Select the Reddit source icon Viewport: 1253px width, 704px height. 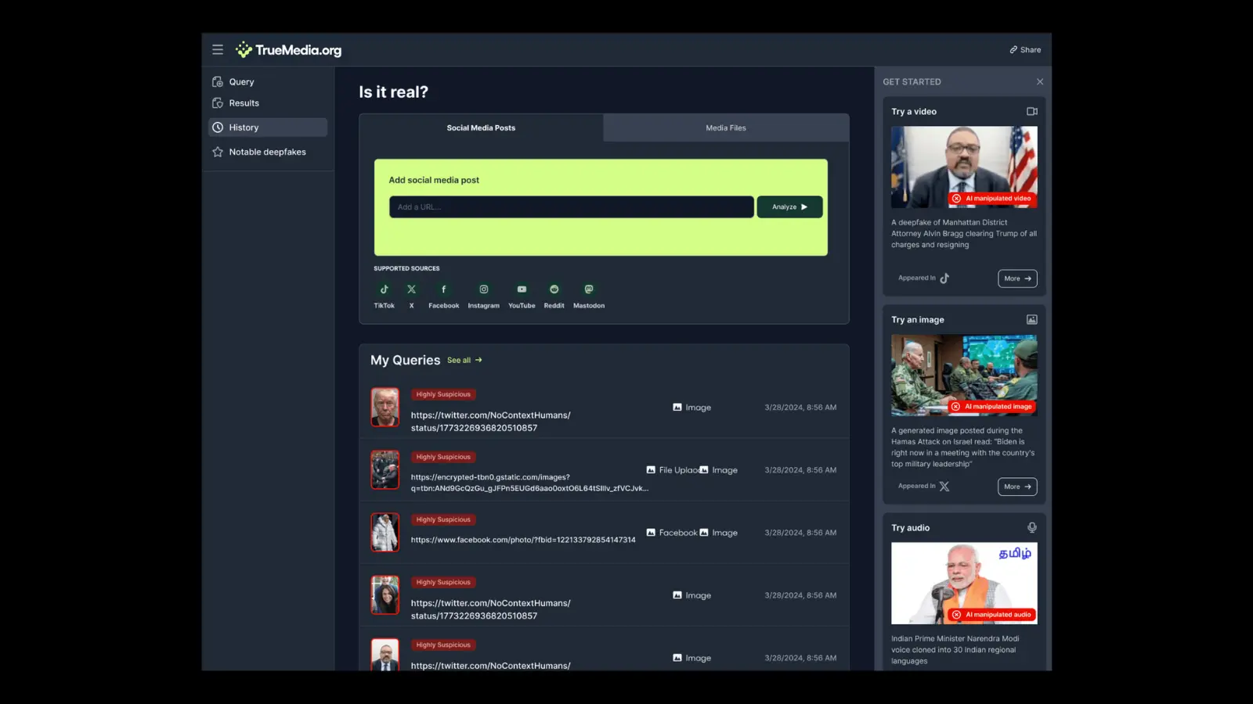pos(554,289)
